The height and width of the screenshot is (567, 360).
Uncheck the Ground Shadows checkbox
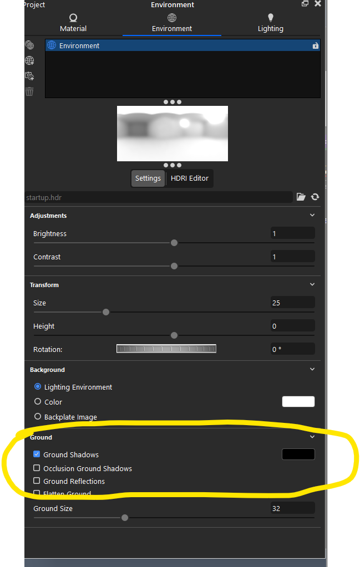pos(37,454)
